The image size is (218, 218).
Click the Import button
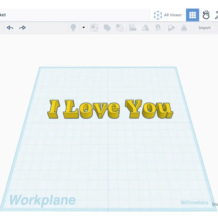click(x=204, y=28)
